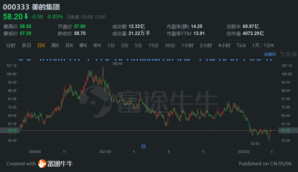Pick the 30分 interval

[170, 45]
